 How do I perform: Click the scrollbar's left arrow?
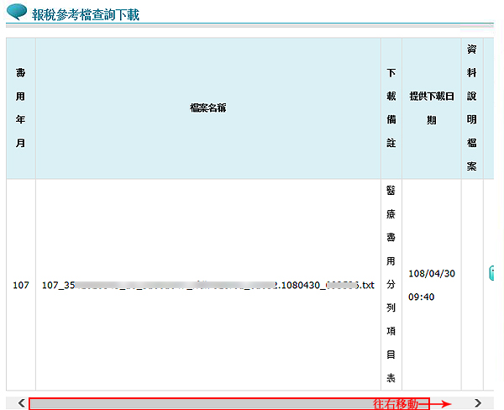pyautogui.click(x=21, y=403)
